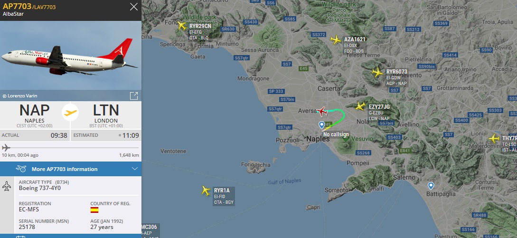
Task: Click the LTN arrival airport code
Action: pyautogui.click(x=106, y=110)
